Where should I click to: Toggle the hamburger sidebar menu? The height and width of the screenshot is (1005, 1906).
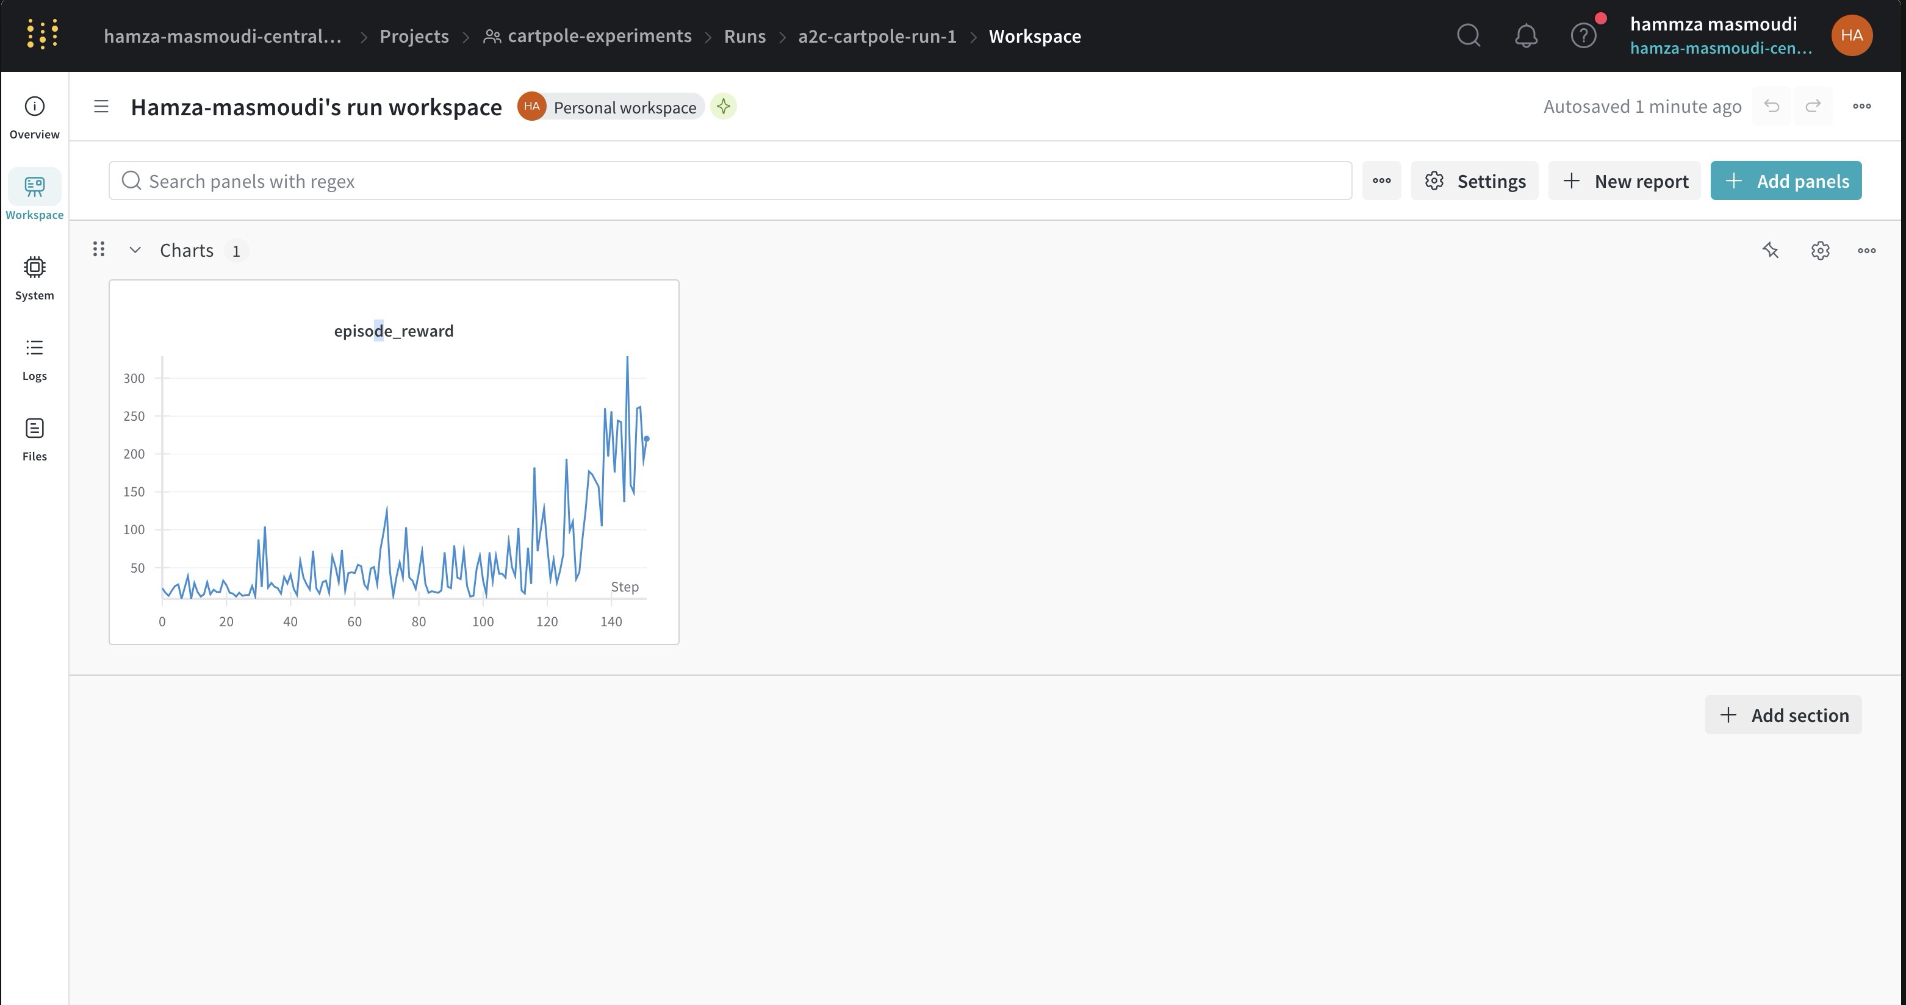(x=101, y=107)
